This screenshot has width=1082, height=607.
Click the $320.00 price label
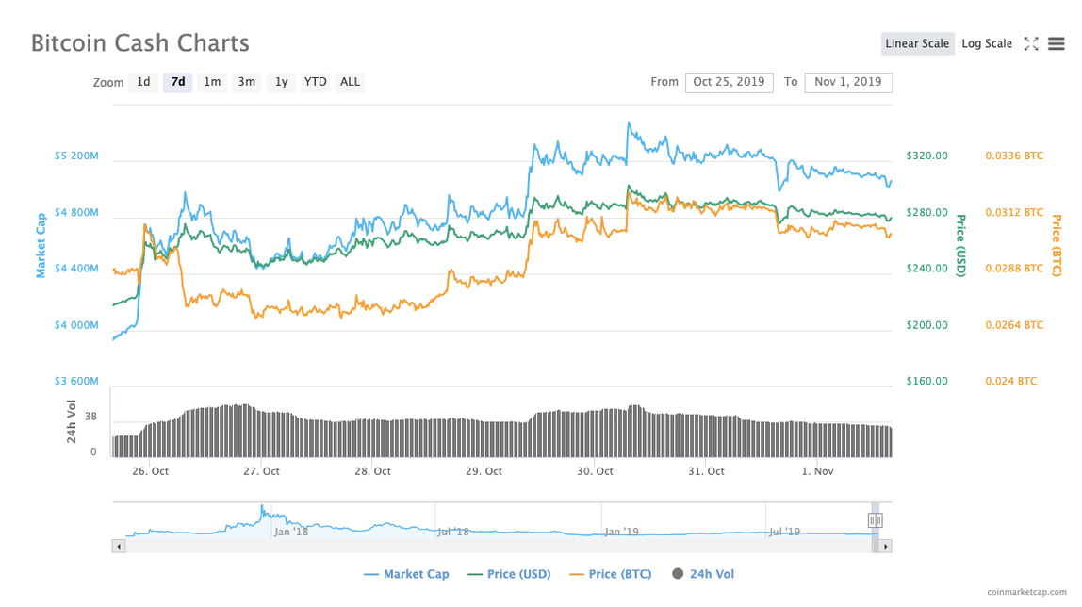926,156
